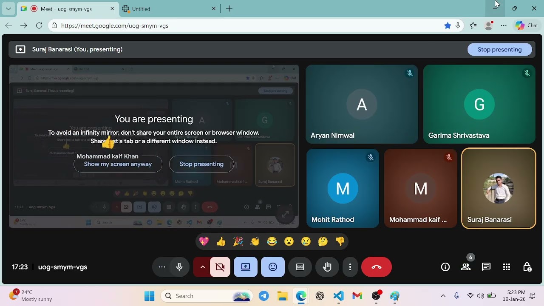544x306 pixels.
Task: Open the activities grid
Action: 507,267
